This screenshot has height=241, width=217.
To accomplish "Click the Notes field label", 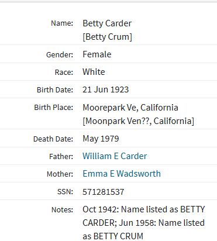I will pyautogui.click(x=62, y=210).
